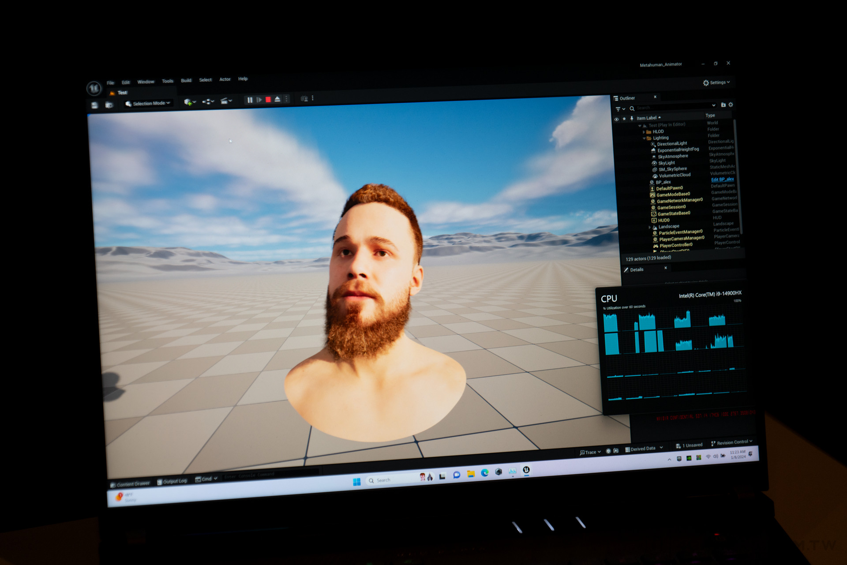The height and width of the screenshot is (565, 847).
Task: Select the Outliner tab
Action: click(x=627, y=98)
